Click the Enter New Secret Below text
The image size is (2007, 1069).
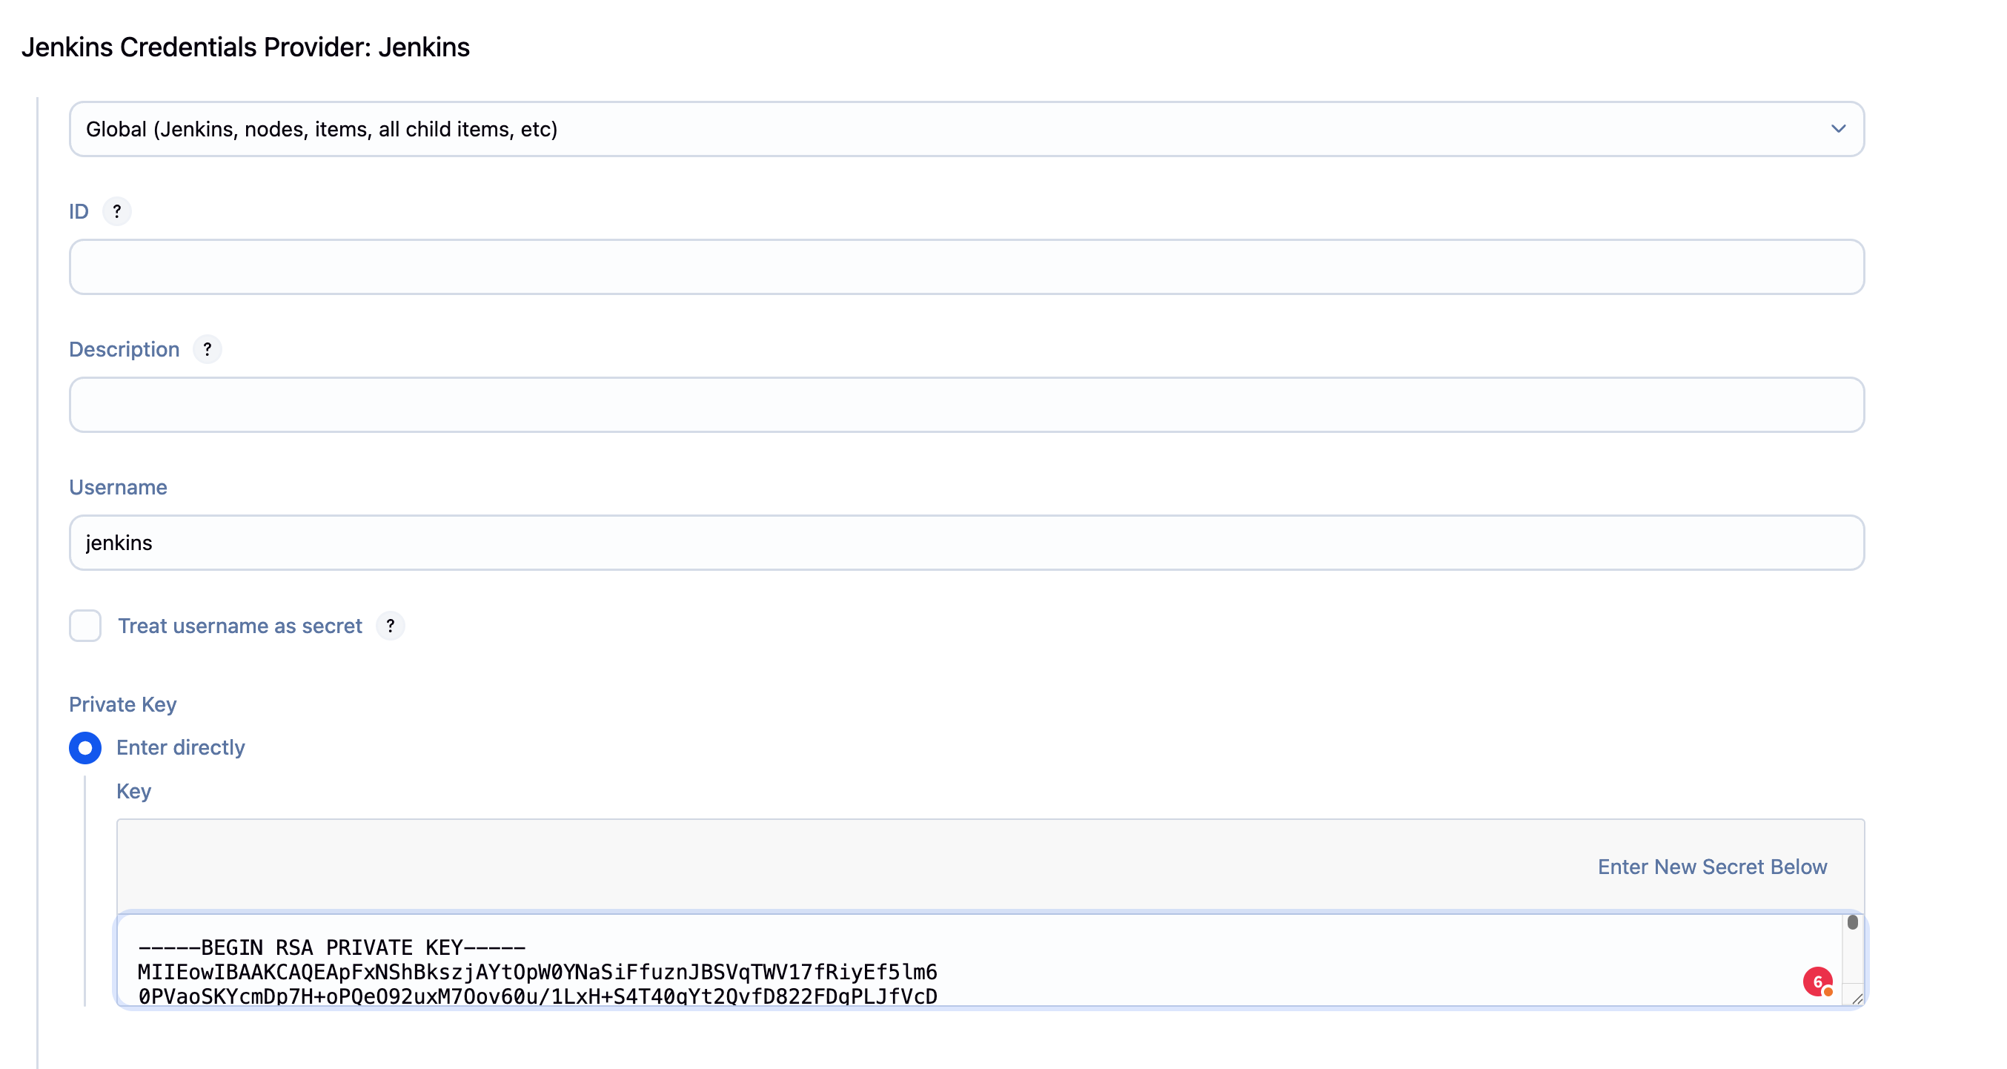[x=1712, y=867]
